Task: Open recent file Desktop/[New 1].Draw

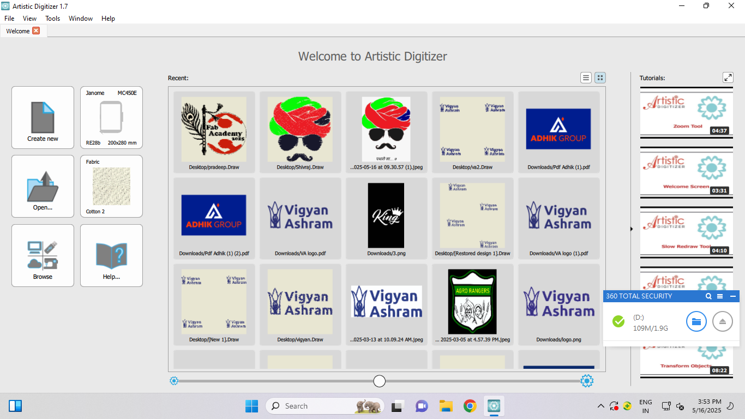Action: click(214, 304)
